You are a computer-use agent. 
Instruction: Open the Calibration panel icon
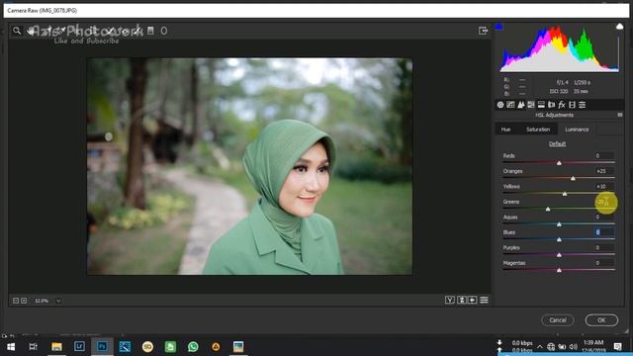pos(572,105)
